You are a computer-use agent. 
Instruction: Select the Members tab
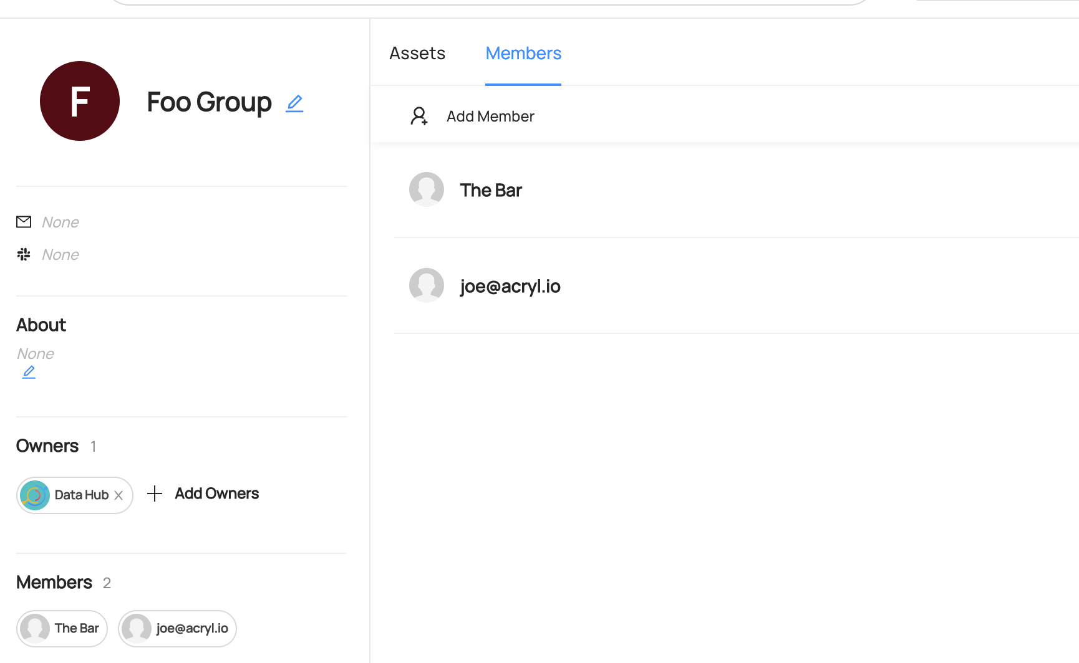(x=523, y=53)
